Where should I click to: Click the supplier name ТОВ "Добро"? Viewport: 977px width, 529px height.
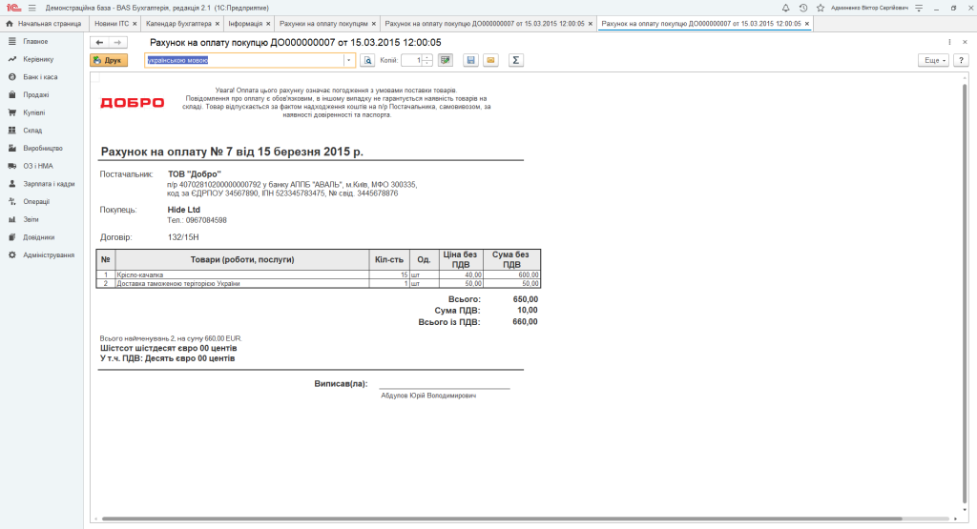pos(195,174)
